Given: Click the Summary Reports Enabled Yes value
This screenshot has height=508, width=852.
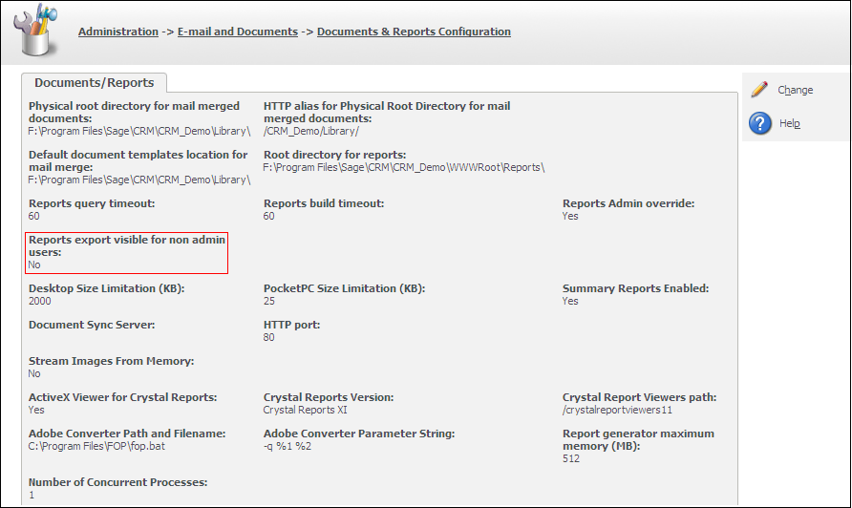Looking at the screenshot, I should click(570, 301).
